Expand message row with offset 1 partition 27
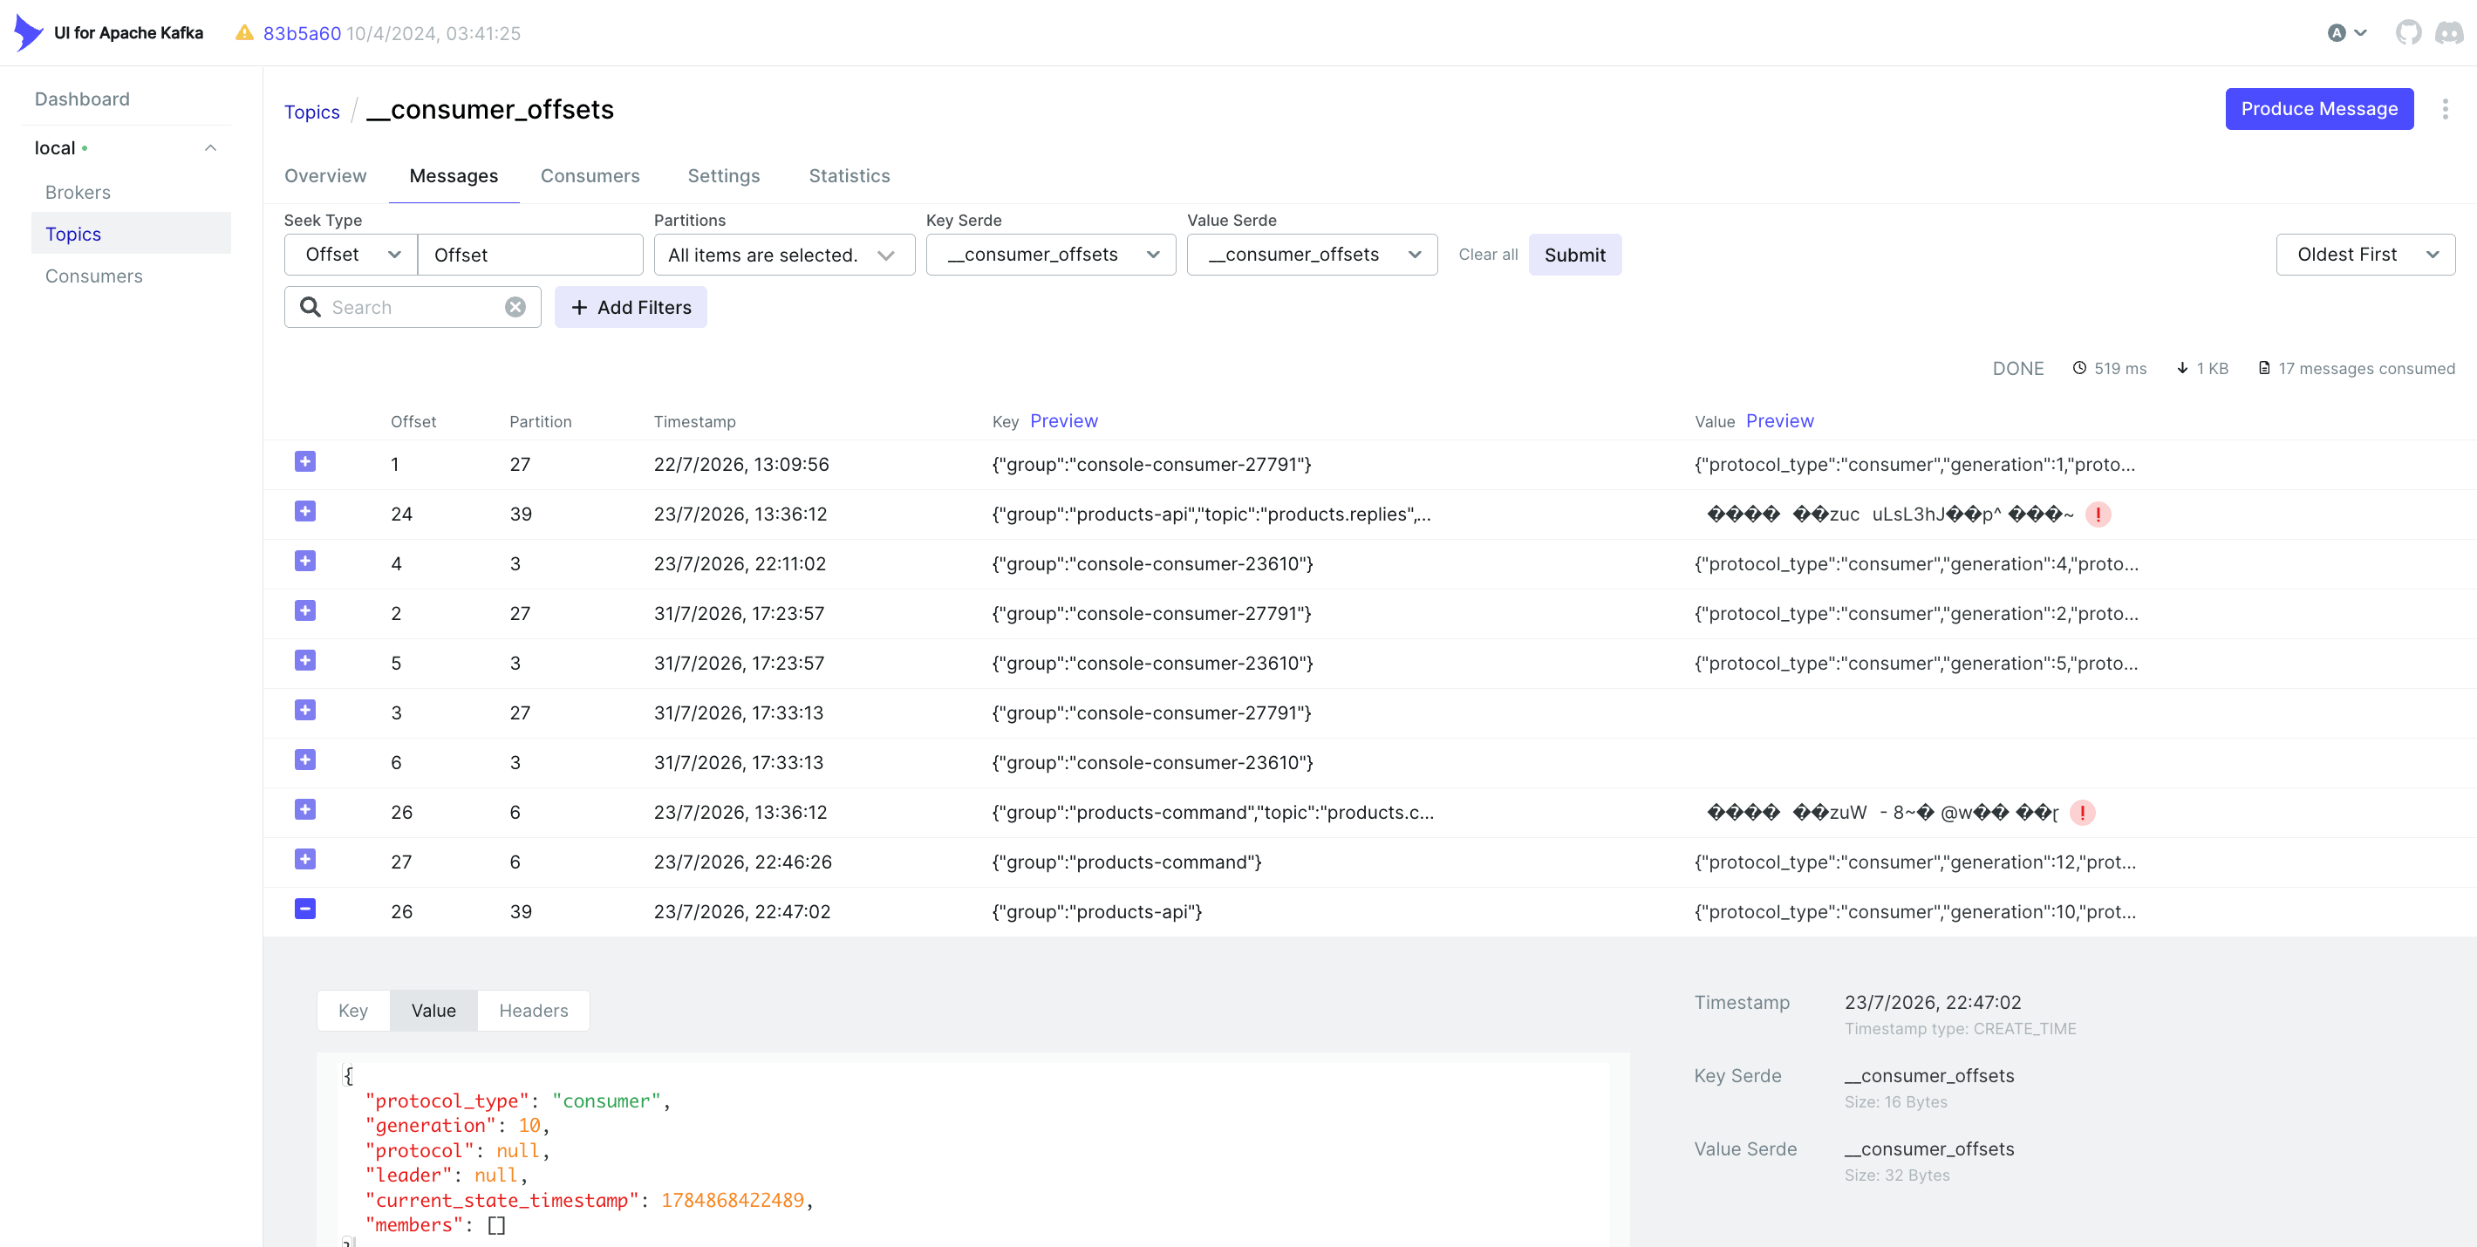Screen dimensions: 2477x1247 coord(304,461)
